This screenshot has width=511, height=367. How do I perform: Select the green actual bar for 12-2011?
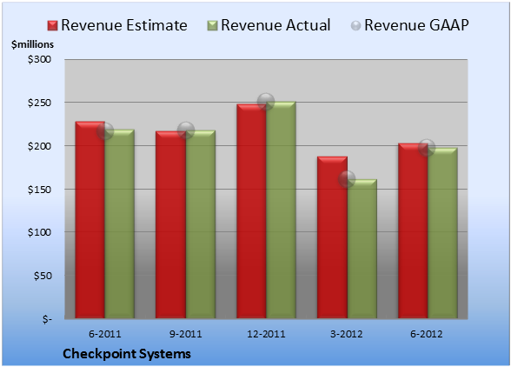281,210
